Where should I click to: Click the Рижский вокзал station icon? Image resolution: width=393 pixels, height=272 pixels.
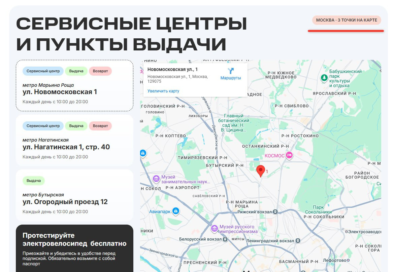275,212
